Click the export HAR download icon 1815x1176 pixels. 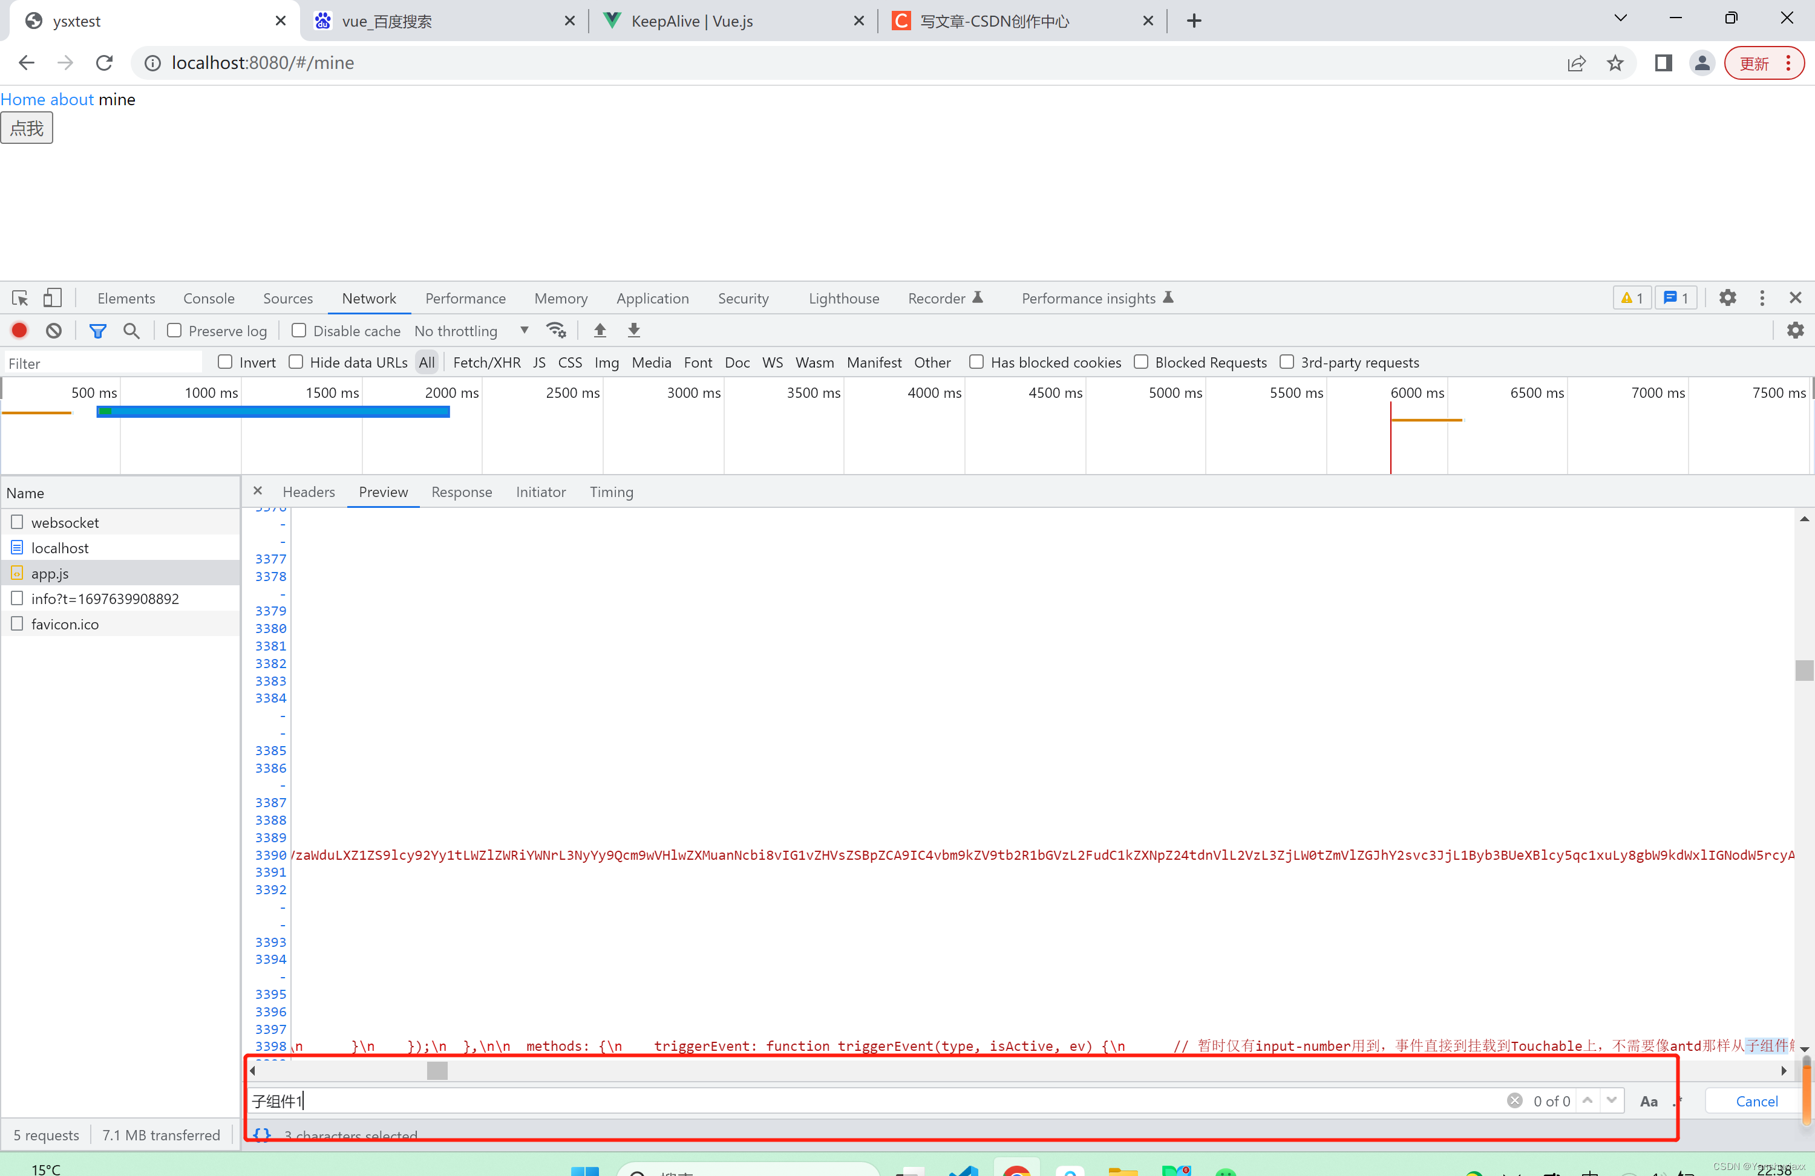coord(633,331)
